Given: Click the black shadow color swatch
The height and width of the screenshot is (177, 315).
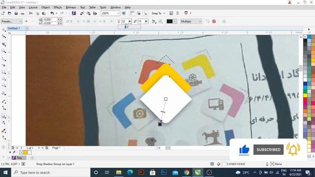Looking at the screenshot, I should tap(169, 21).
